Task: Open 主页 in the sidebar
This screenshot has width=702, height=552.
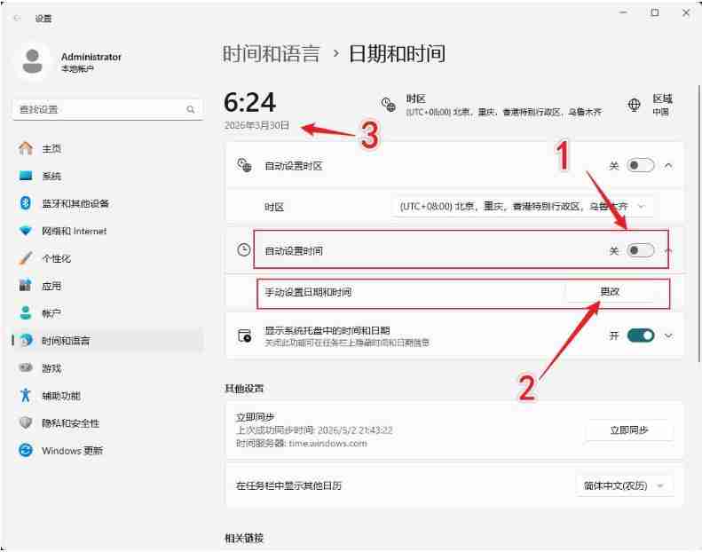Action: 107,148
